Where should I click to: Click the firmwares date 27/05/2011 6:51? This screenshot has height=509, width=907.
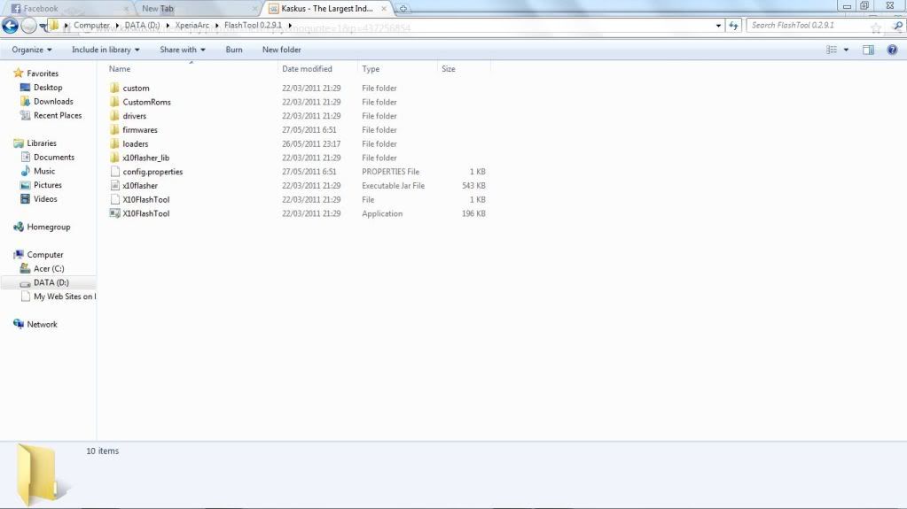click(309, 130)
